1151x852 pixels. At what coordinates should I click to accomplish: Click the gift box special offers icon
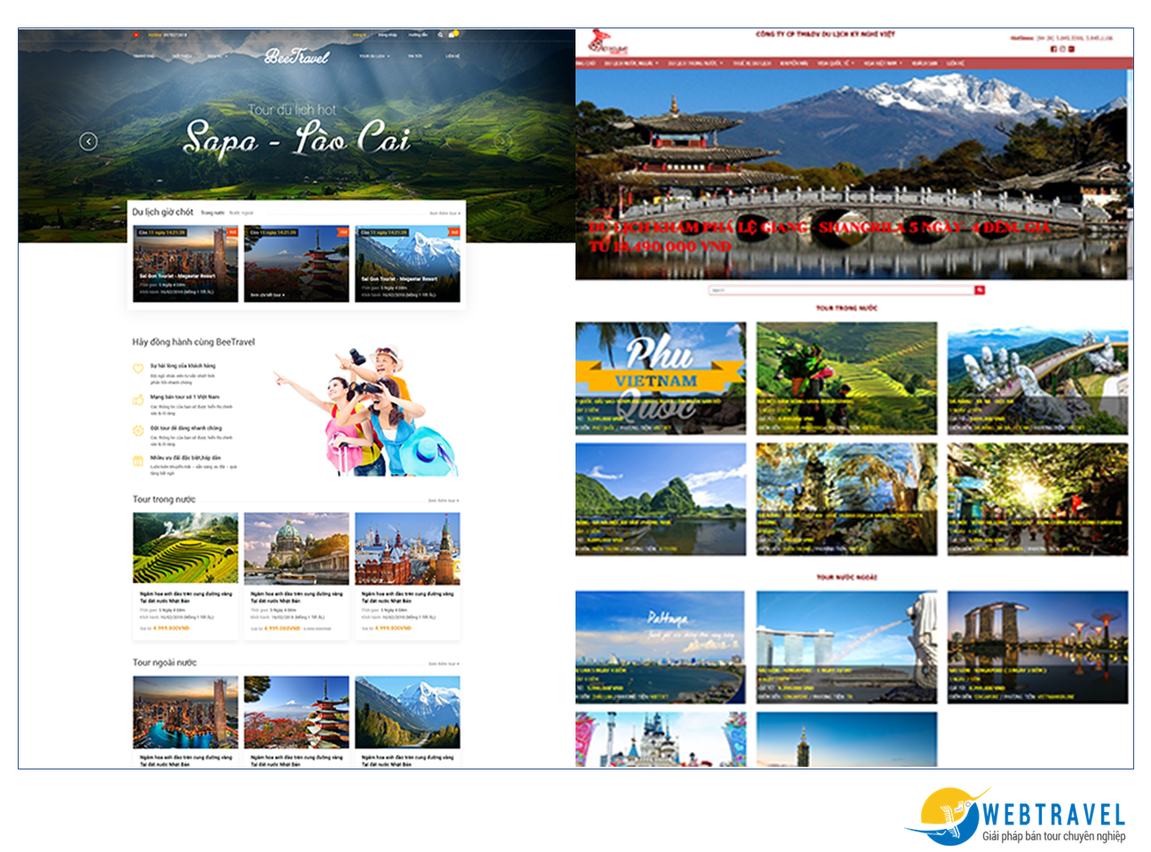138,461
